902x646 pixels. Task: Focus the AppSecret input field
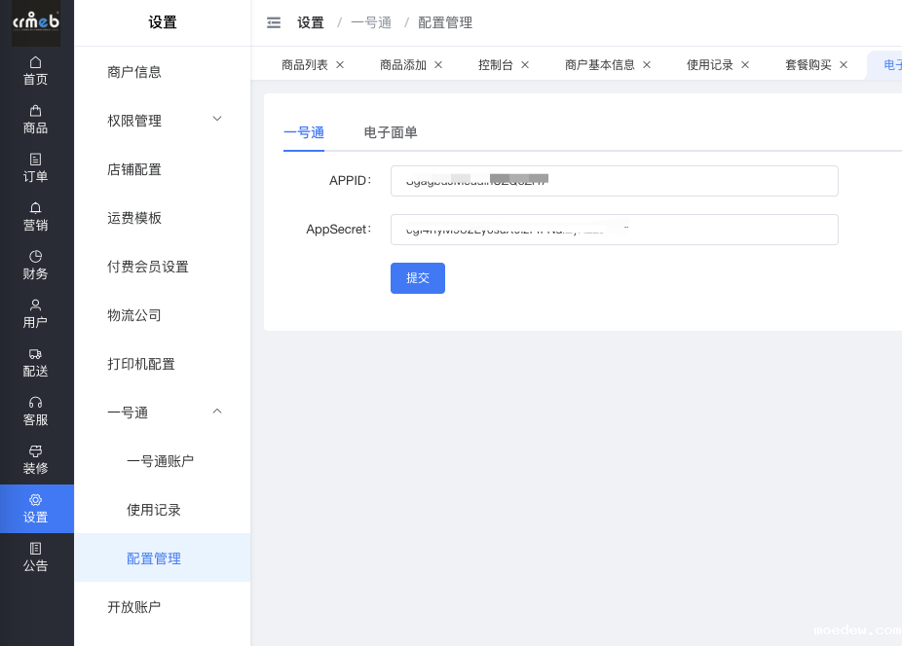click(x=614, y=230)
